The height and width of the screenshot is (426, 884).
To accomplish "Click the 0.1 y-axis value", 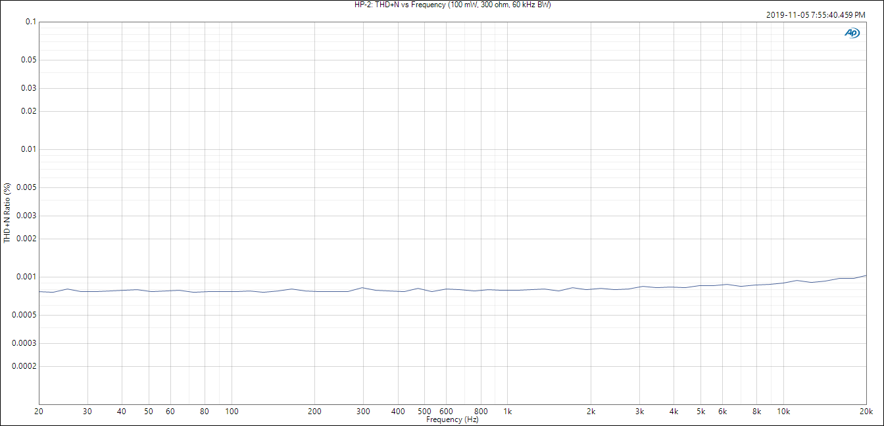I will [x=30, y=22].
